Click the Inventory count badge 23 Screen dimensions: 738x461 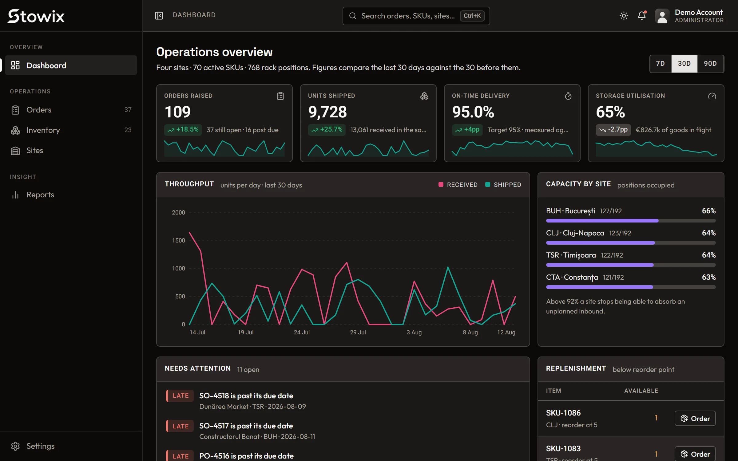[128, 130]
